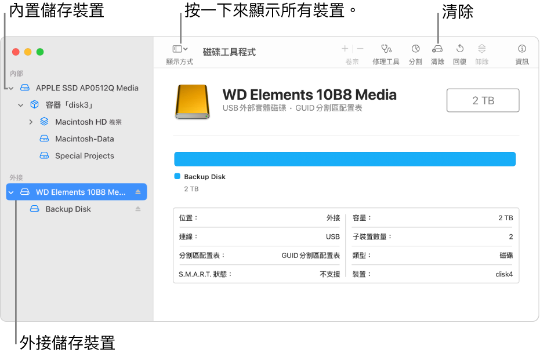Click the 2 TB capacity box

coord(483,100)
